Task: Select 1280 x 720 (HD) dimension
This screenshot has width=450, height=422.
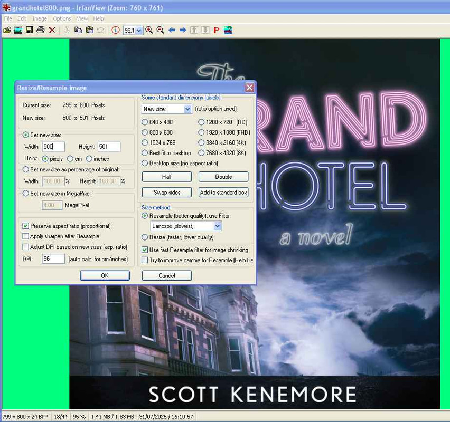Action: click(x=201, y=122)
